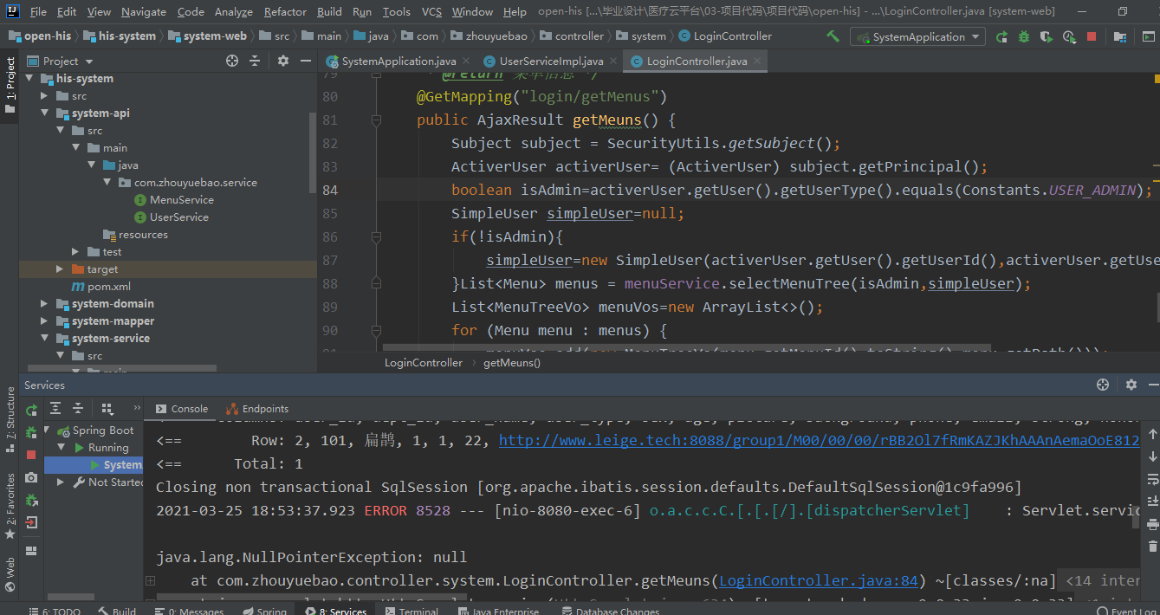Toggle the 6: TODO tool window

(x=55, y=610)
